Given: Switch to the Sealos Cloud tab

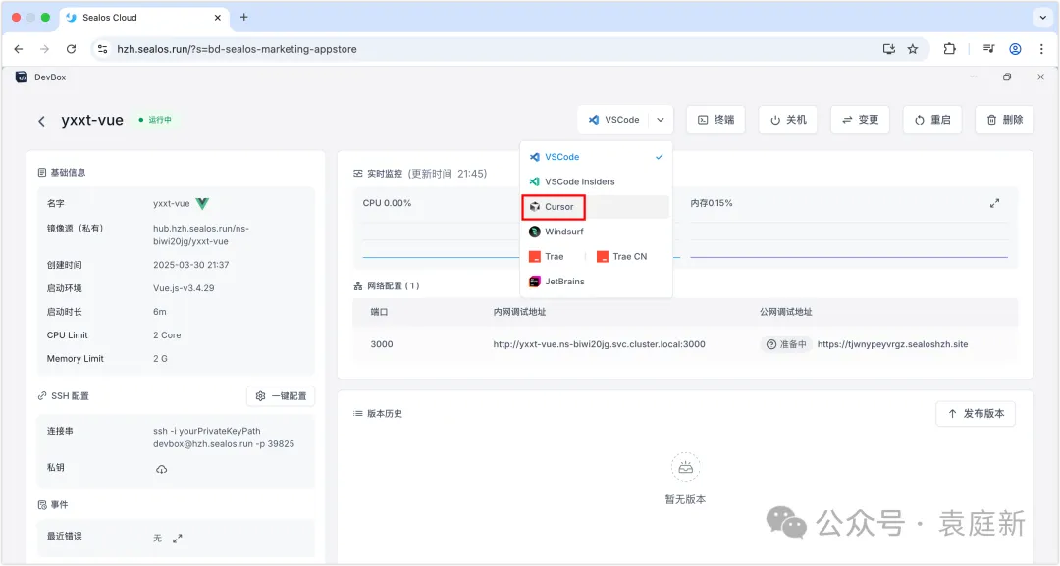Looking at the screenshot, I should pyautogui.click(x=145, y=18).
